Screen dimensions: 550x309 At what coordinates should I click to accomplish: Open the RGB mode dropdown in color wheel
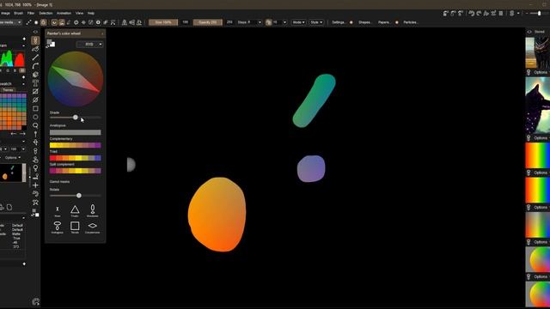pos(89,44)
